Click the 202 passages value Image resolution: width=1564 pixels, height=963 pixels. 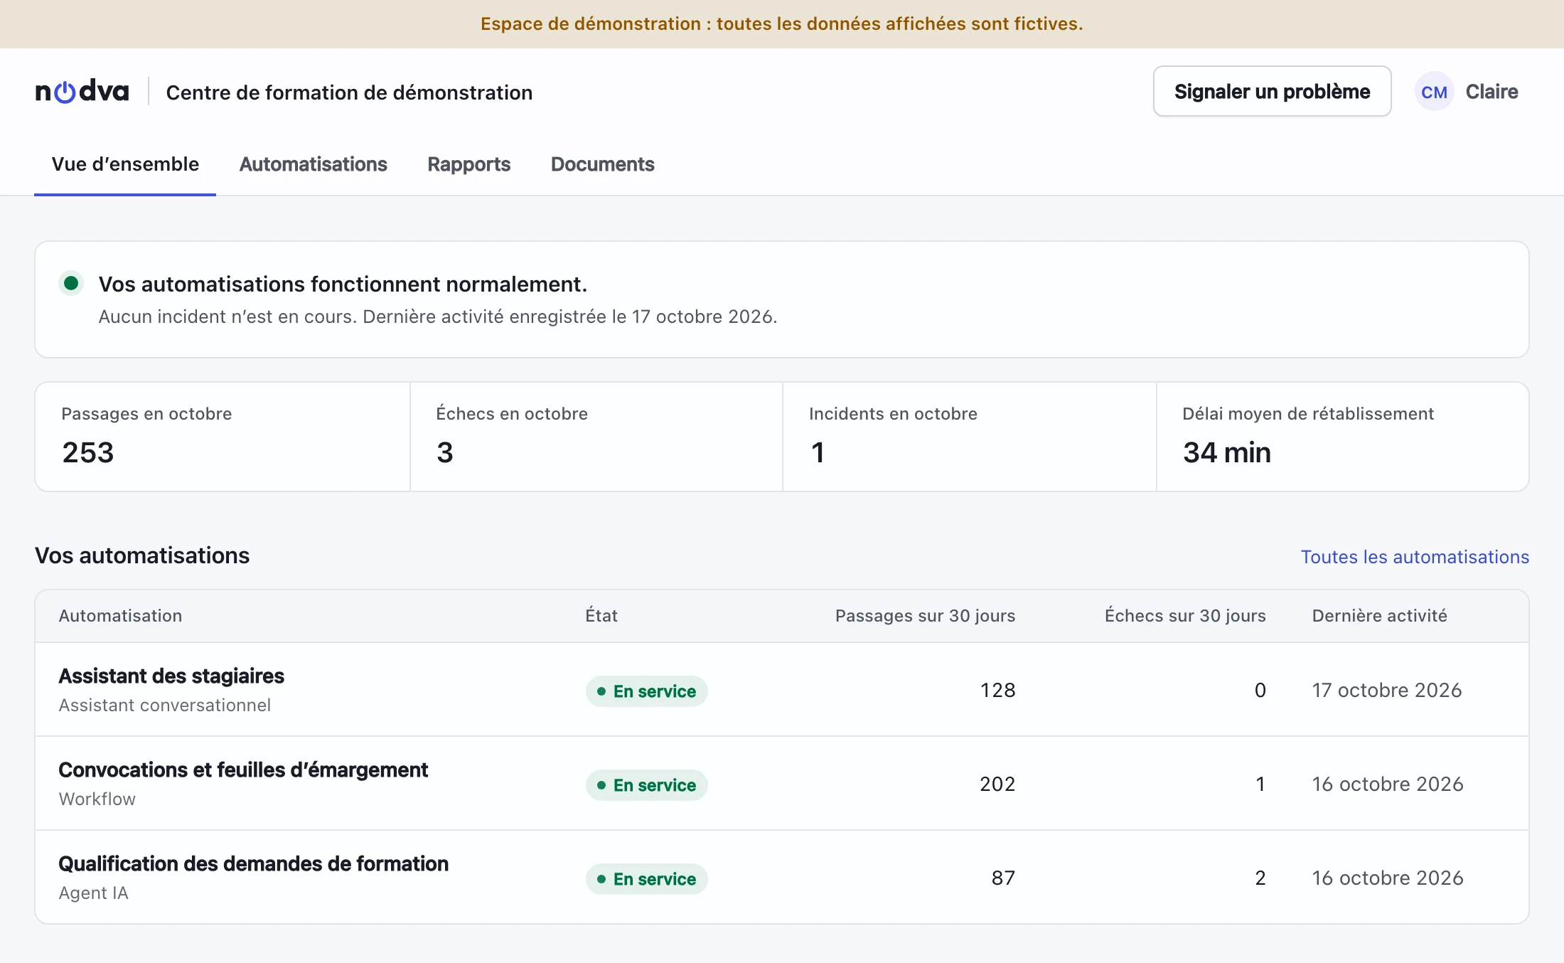[x=997, y=784]
